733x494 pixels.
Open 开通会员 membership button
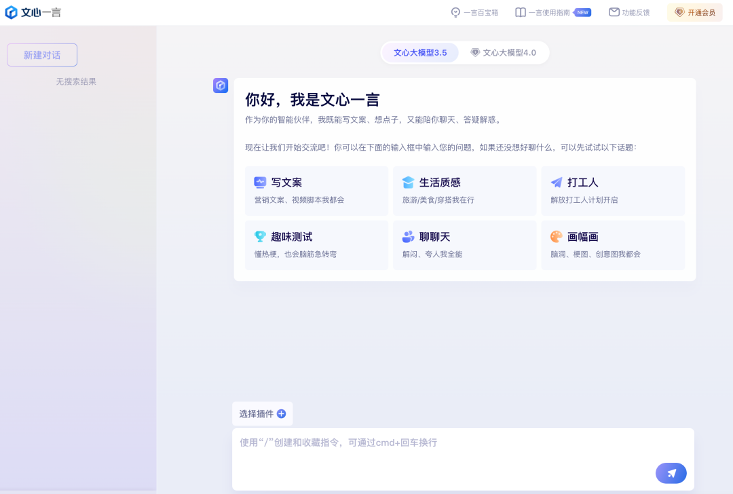(x=695, y=13)
